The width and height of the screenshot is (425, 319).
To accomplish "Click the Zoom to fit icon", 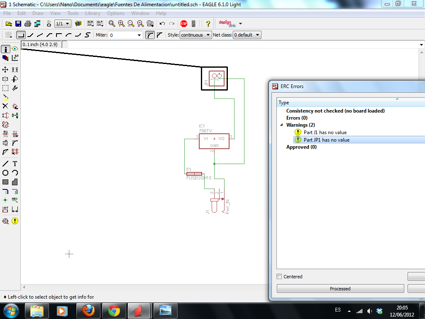I will pos(112,24).
